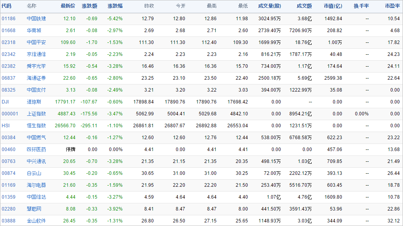
Task: Open 中国铁建 stock name link
Action: coord(36,19)
